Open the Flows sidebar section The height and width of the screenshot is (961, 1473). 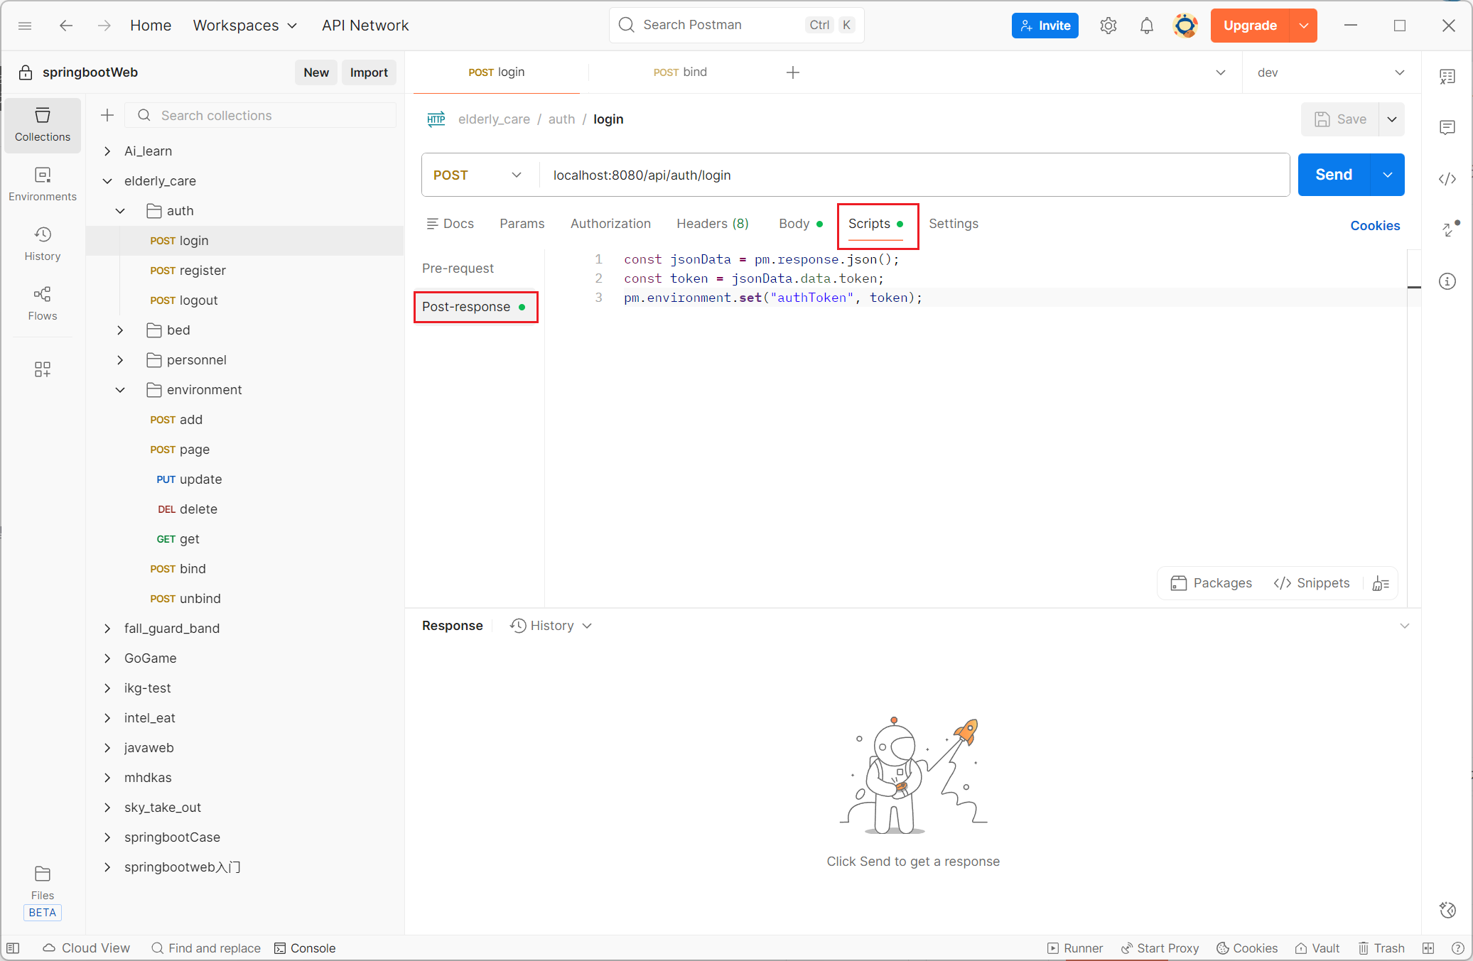pos(43,303)
